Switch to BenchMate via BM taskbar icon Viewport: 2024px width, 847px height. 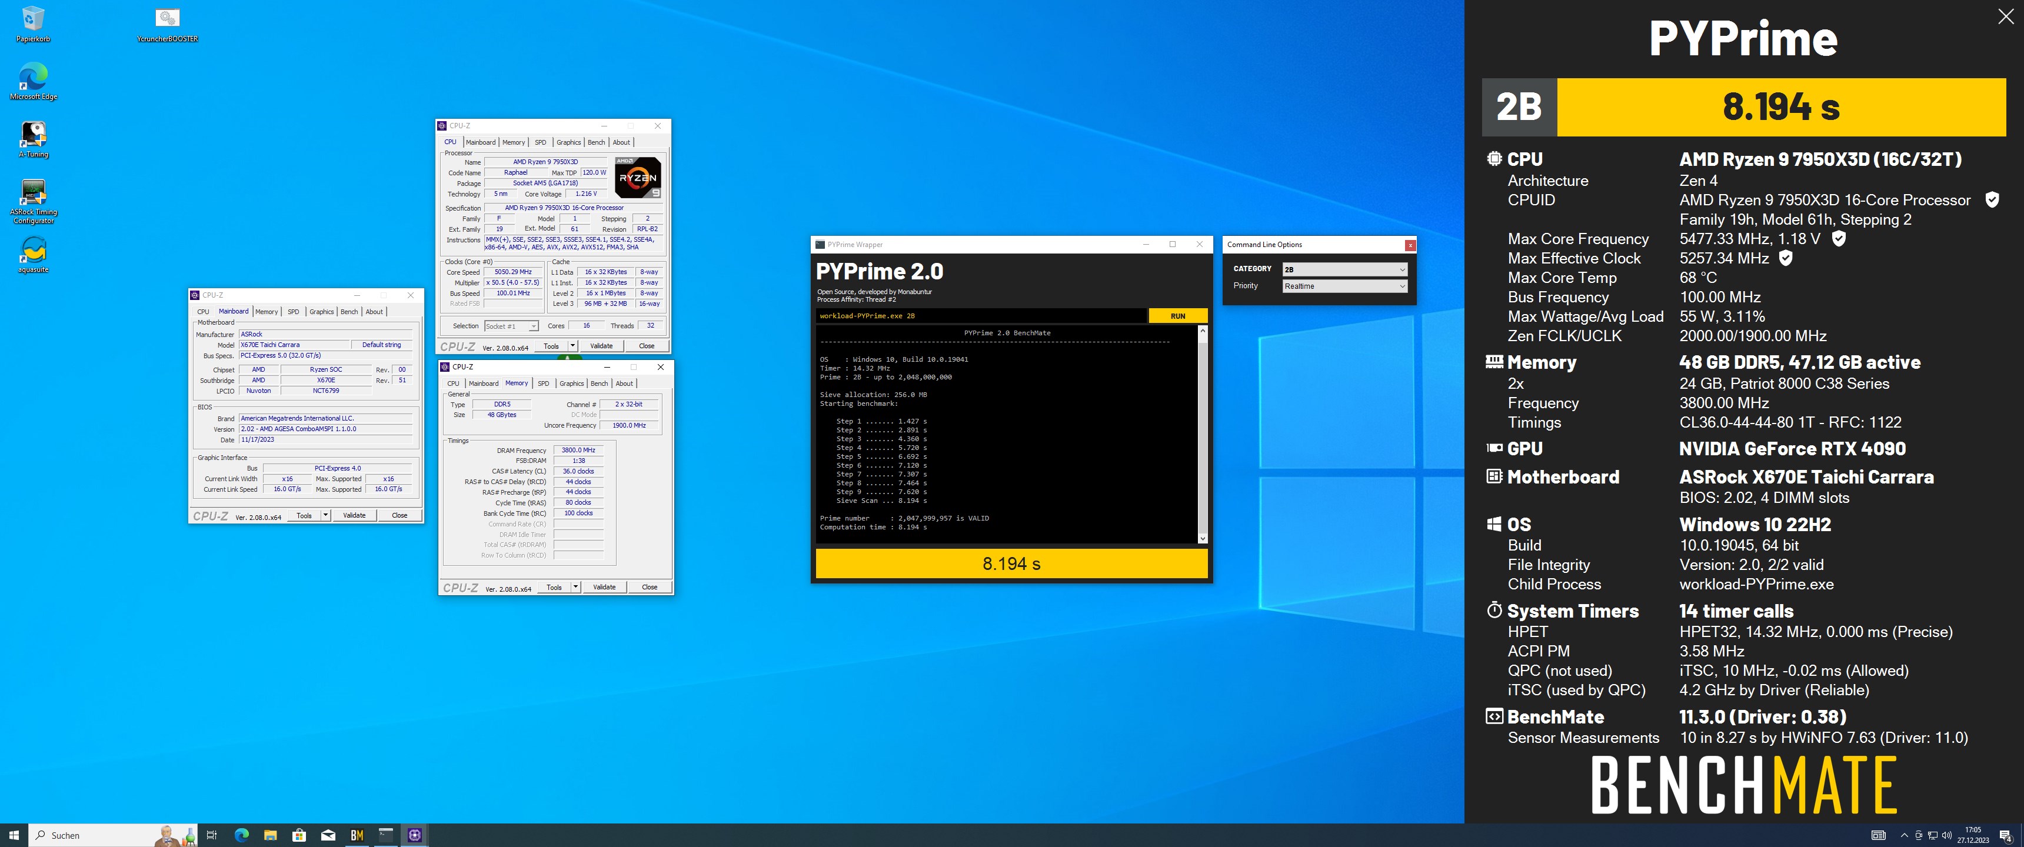coord(357,835)
